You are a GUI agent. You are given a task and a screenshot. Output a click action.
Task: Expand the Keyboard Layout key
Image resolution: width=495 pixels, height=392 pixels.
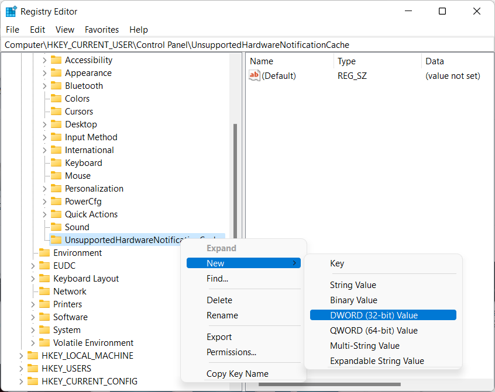[x=33, y=279]
